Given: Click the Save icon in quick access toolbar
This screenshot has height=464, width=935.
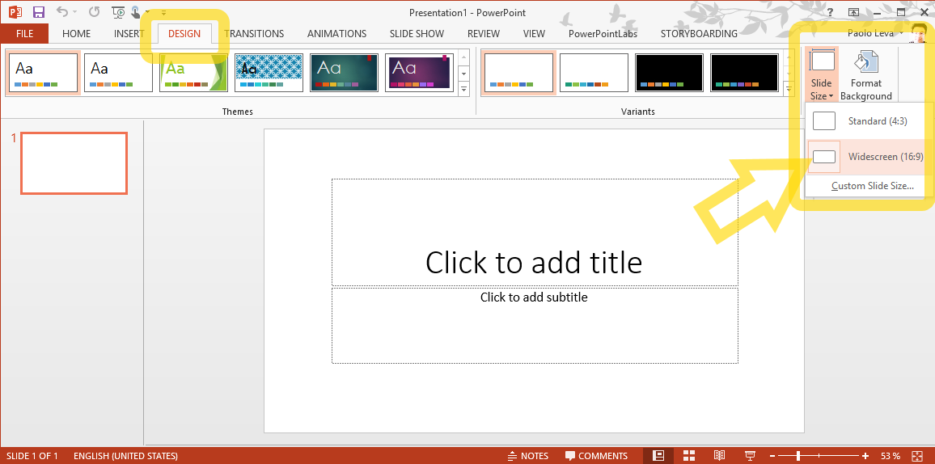Looking at the screenshot, I should pos(39,12).
